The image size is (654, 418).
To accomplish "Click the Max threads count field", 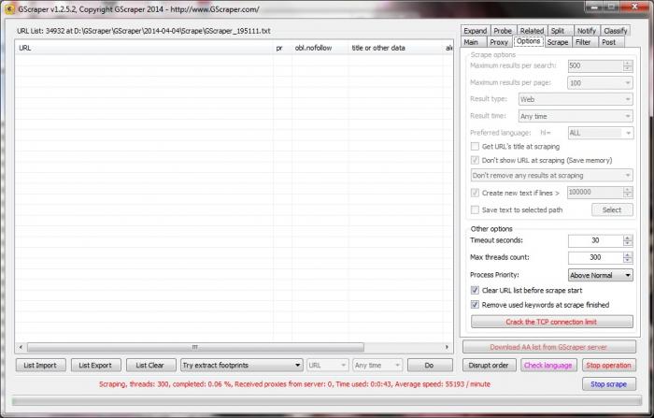I will [x=595, y=258].
